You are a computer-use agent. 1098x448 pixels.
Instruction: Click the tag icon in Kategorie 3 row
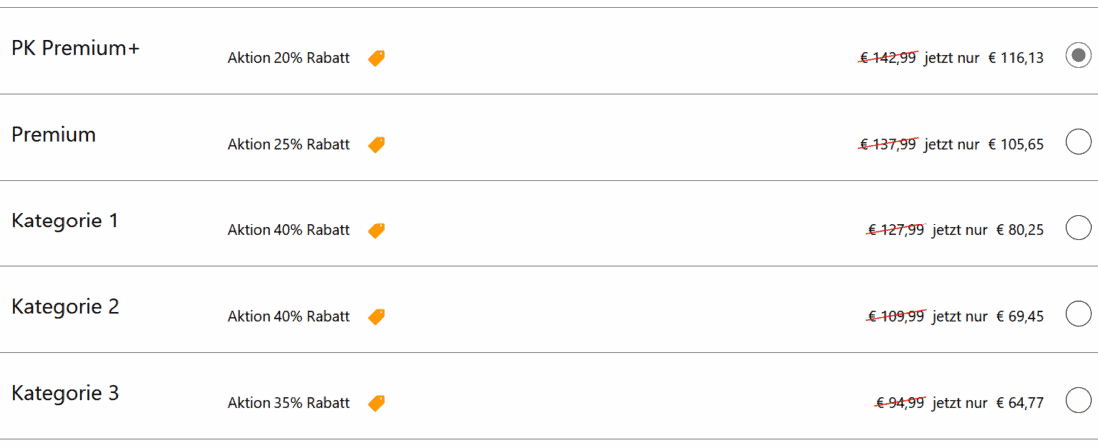point(376,403)
